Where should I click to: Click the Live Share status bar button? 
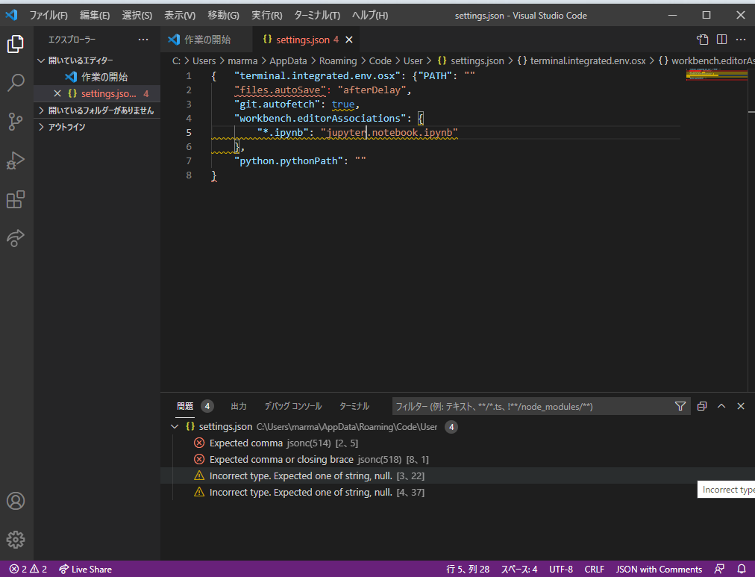[85, 569]
